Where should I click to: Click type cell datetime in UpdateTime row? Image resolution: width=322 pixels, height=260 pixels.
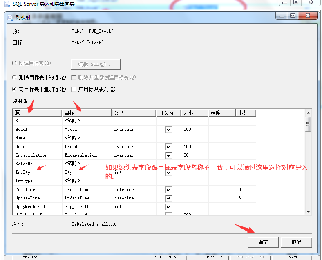pos(134,198)
